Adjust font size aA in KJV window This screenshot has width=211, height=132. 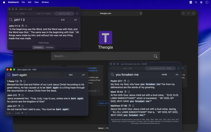coord(75,20)
